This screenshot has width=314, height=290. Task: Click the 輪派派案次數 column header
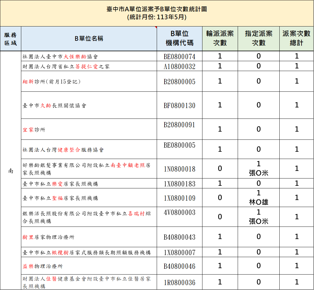(x=220, y=39)
